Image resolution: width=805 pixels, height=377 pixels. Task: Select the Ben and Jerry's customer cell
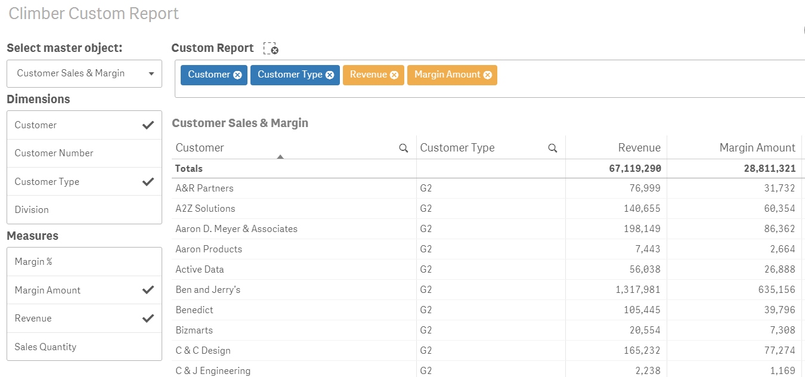pos(294,290)
